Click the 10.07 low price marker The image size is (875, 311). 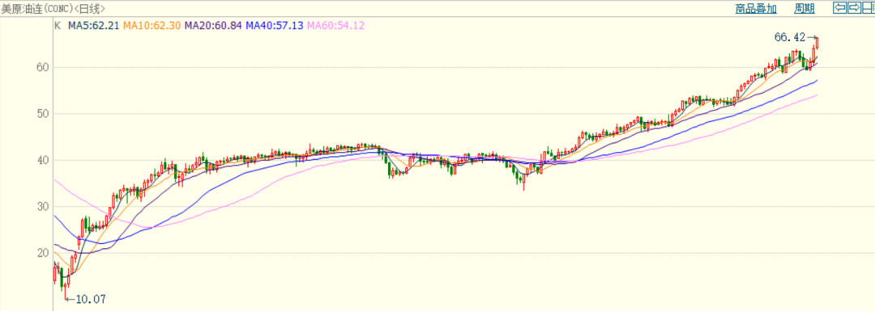click(x=91, y=300)
